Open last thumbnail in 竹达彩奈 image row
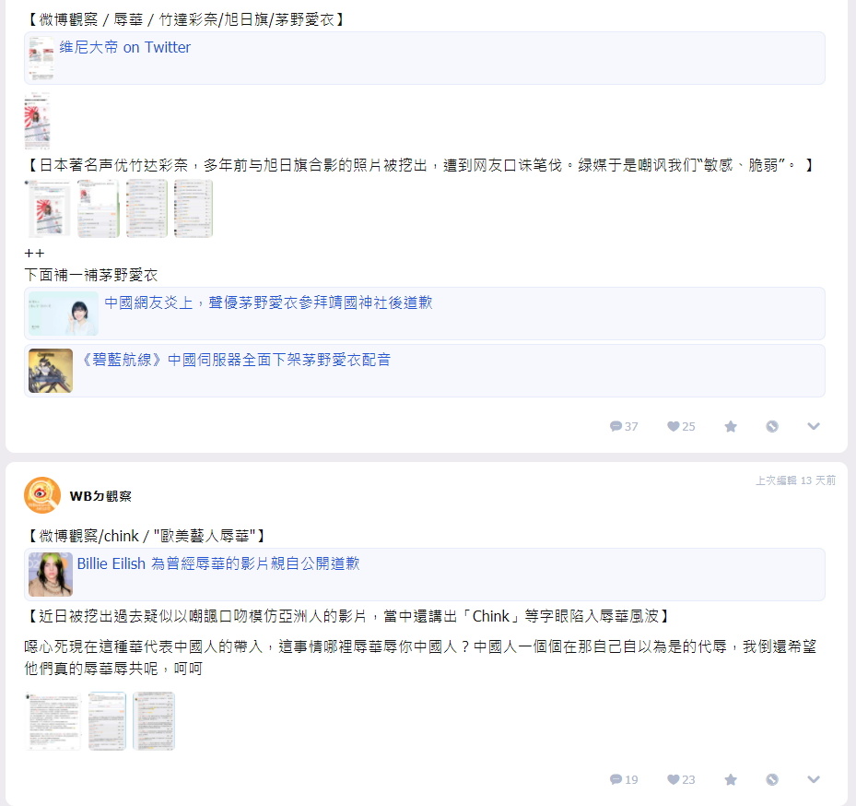Image resolution: width=856 pixels, height=806 pixels. coord(193,208)
